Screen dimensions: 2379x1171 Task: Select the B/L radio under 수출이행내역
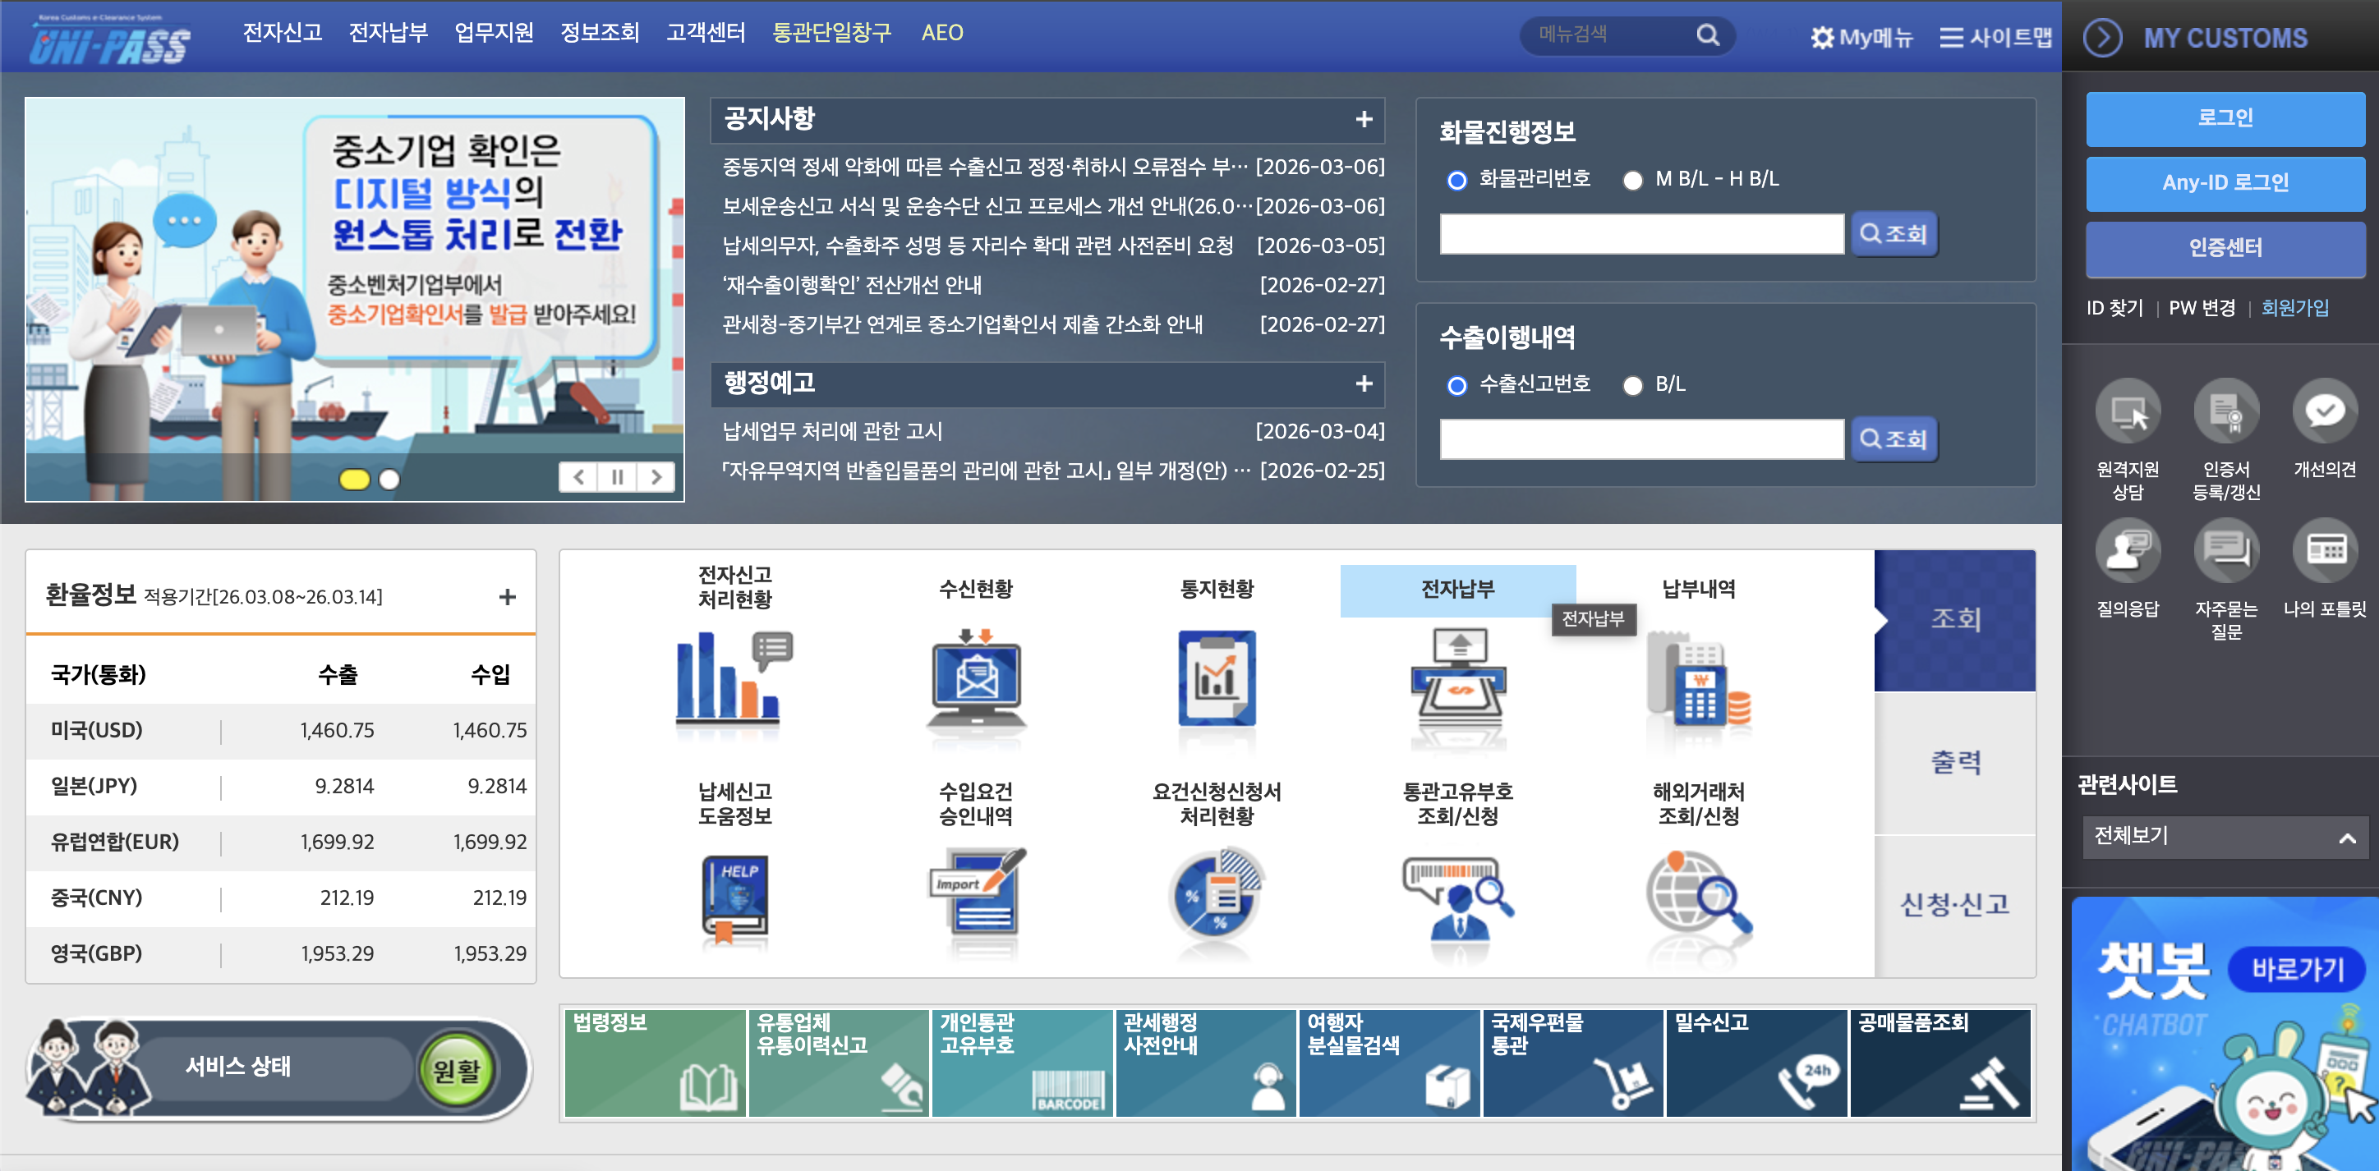[x=1632, y=385]
